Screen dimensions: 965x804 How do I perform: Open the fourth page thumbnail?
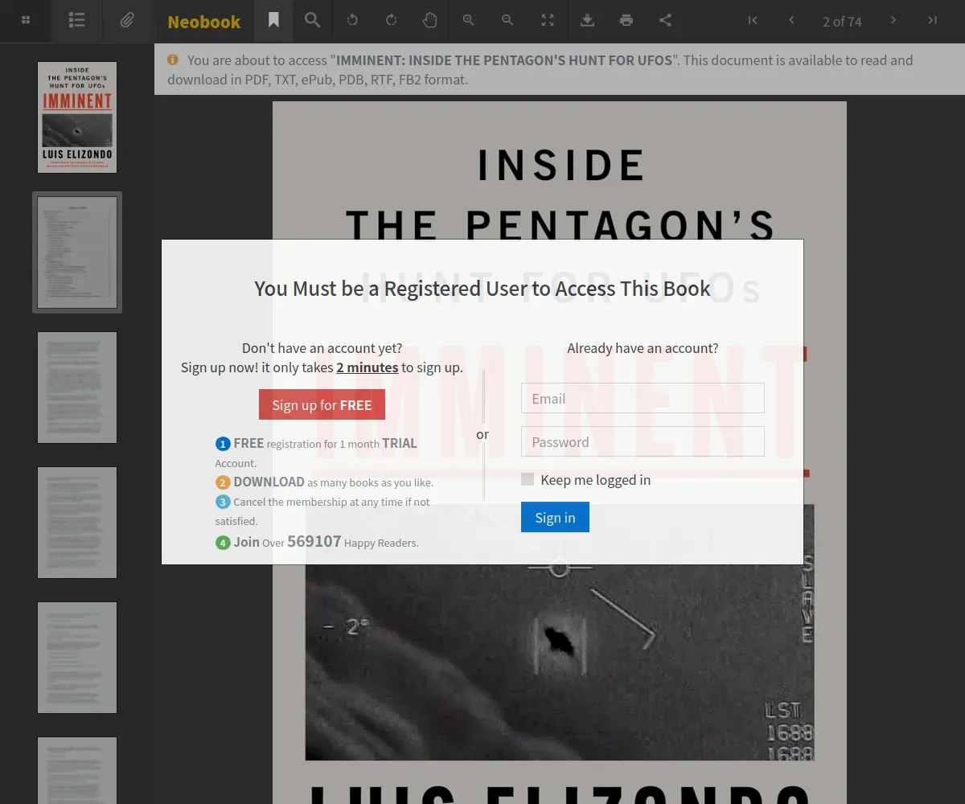click(x=77, y=523)
